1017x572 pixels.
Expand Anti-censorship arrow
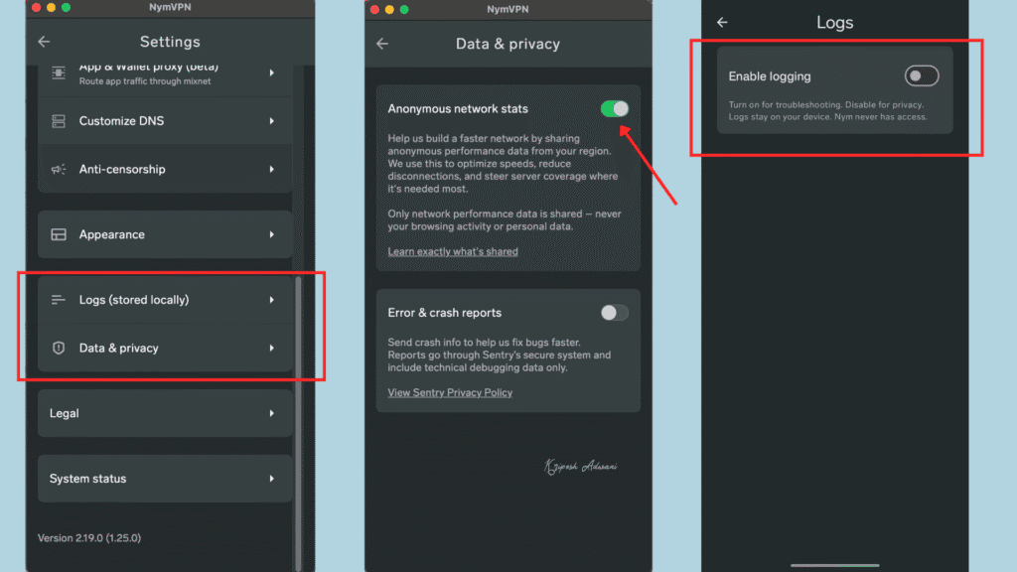(x=272, y=169)
